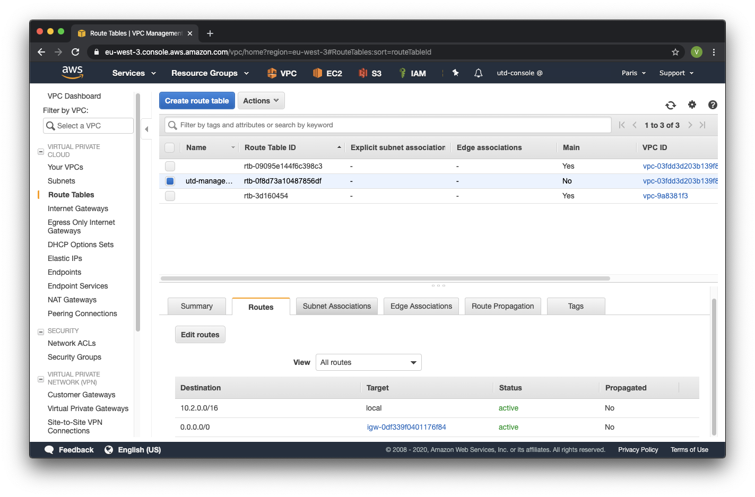Screen dimensions: 755x497
Task: Click the details pane vertical scrollbar
Action: click(x=714, y=366)
